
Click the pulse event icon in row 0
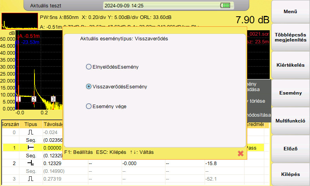pos(31,132)
